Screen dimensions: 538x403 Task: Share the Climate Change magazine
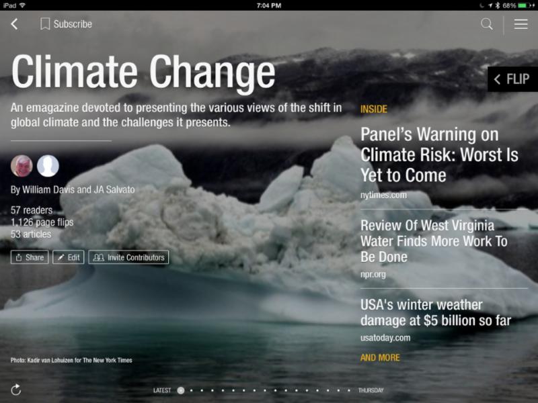(x=30, y=257)
